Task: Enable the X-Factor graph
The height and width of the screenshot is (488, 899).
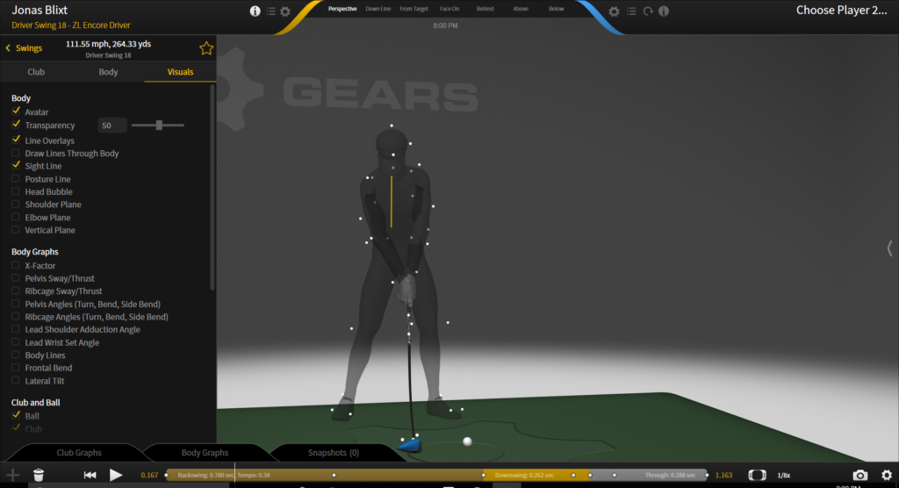Action: pyautogui.click(x=16, y=266)
